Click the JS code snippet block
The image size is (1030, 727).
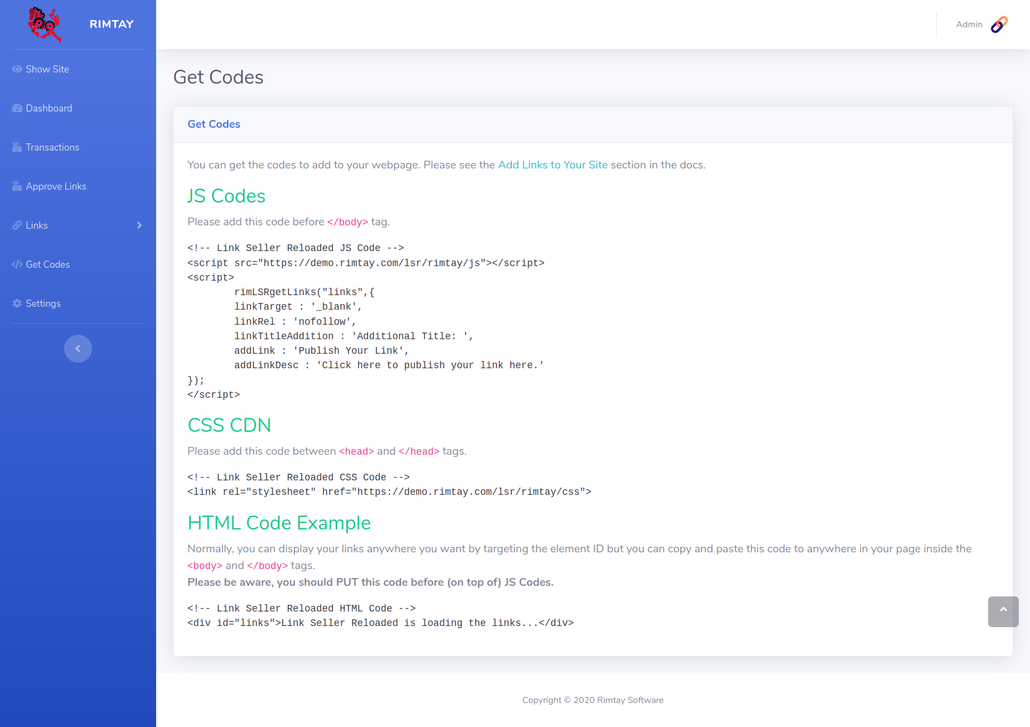click(x=366, y=321)
